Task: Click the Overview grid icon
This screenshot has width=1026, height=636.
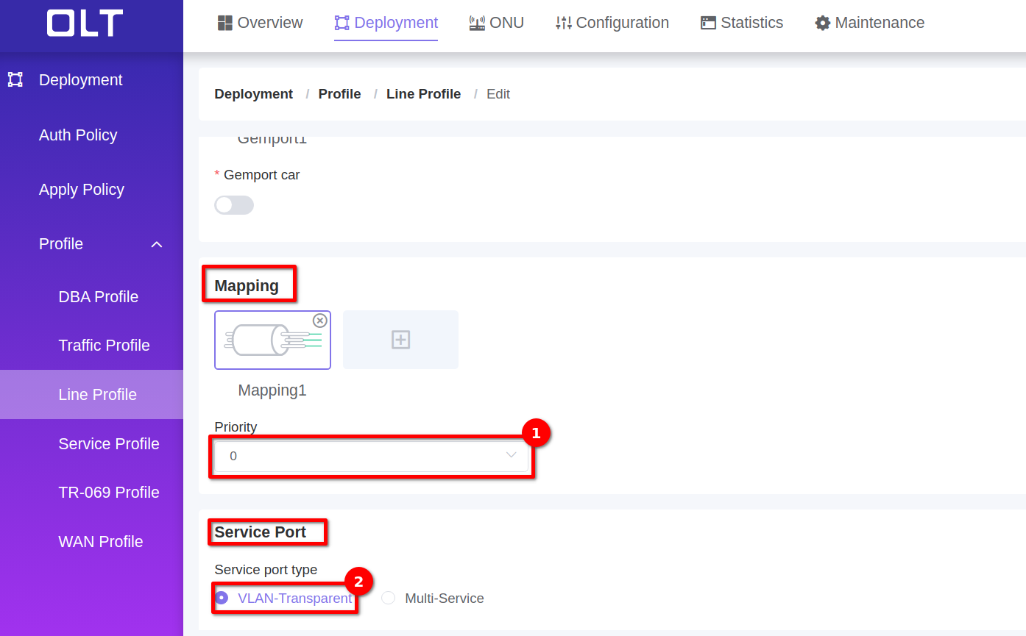Action: click(225, 23)
